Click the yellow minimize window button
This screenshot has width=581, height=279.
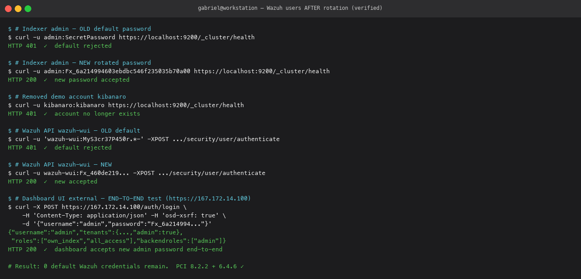18,8
